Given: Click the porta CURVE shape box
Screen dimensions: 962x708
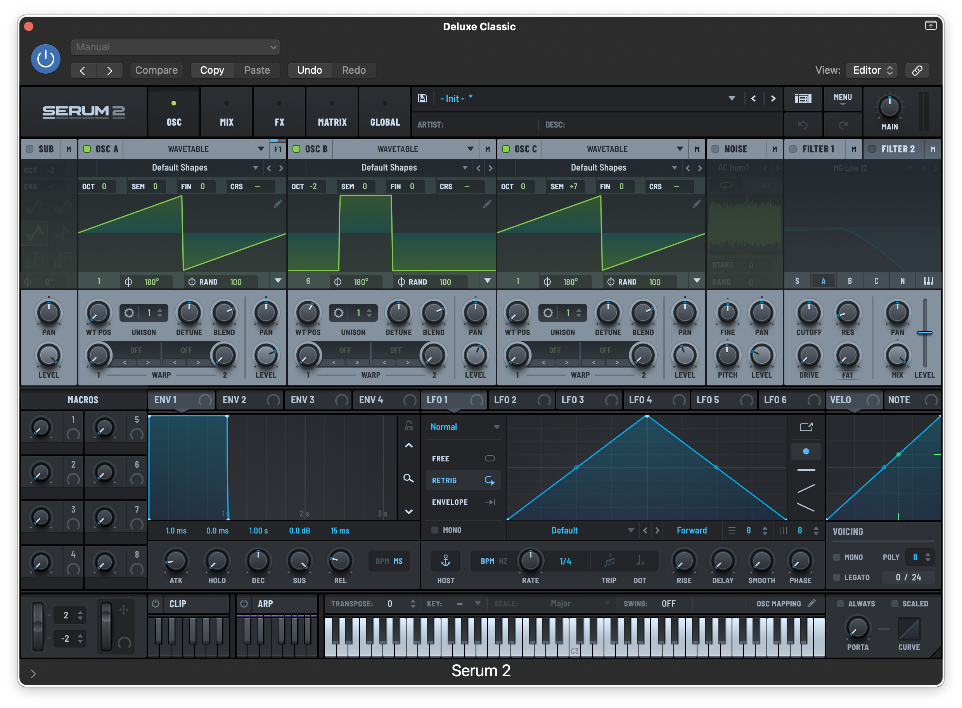Looking at the screenshot, I should 909,629.
